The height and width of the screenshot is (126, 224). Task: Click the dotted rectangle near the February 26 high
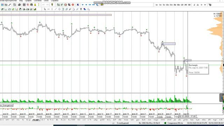168,44
